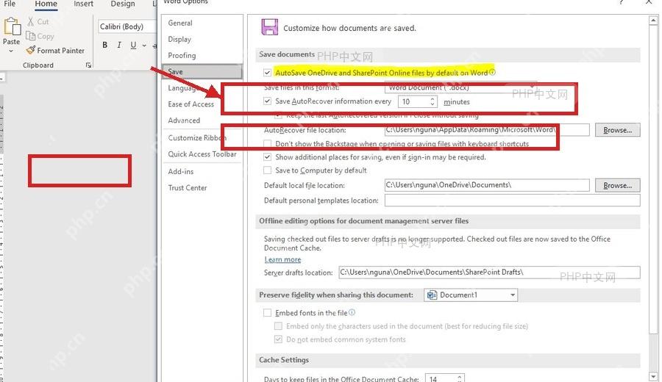
Task: Click the Server drafts location field
Action: coord(489,273)
